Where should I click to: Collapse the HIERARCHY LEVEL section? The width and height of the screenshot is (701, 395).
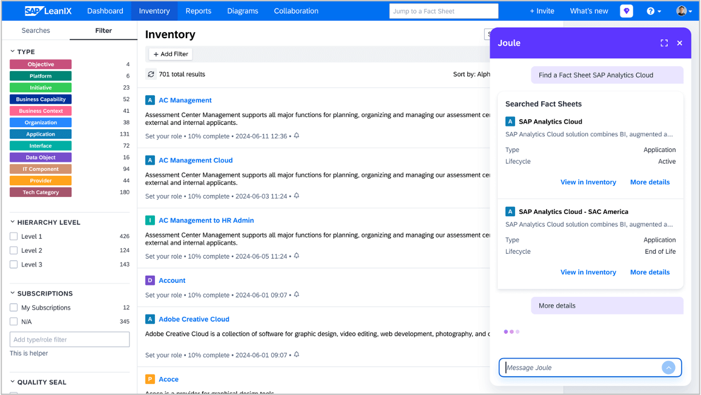pyautogui.click(x=13, y=222)
